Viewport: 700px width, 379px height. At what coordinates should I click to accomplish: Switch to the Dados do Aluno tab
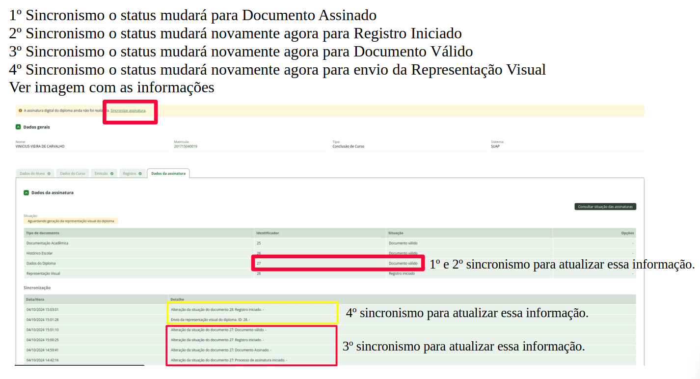point(32,173)
